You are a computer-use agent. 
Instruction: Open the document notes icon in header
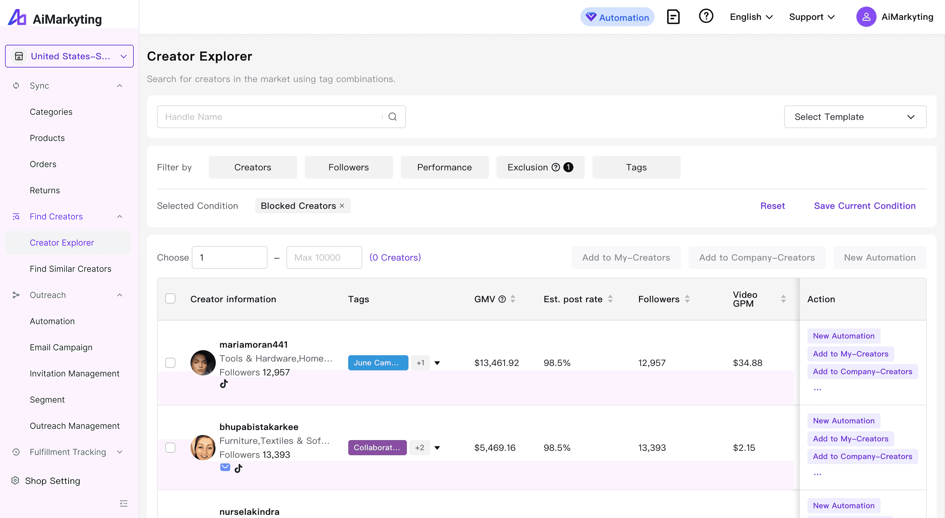point(673,17)
